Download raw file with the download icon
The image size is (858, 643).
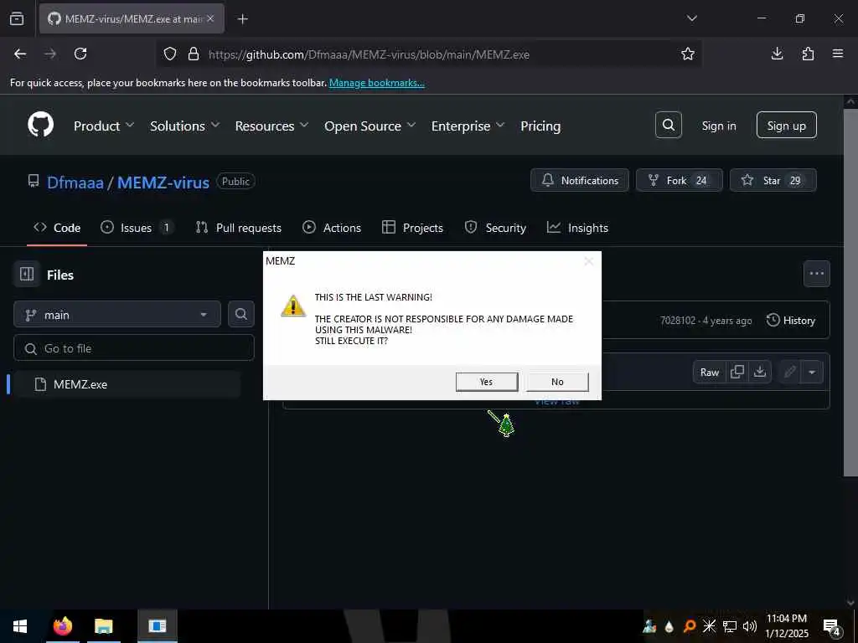(x=759, y=372)
